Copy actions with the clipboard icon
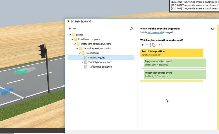Screen dimensions: 219x134 pyautogui.click(x=154, y=45)
